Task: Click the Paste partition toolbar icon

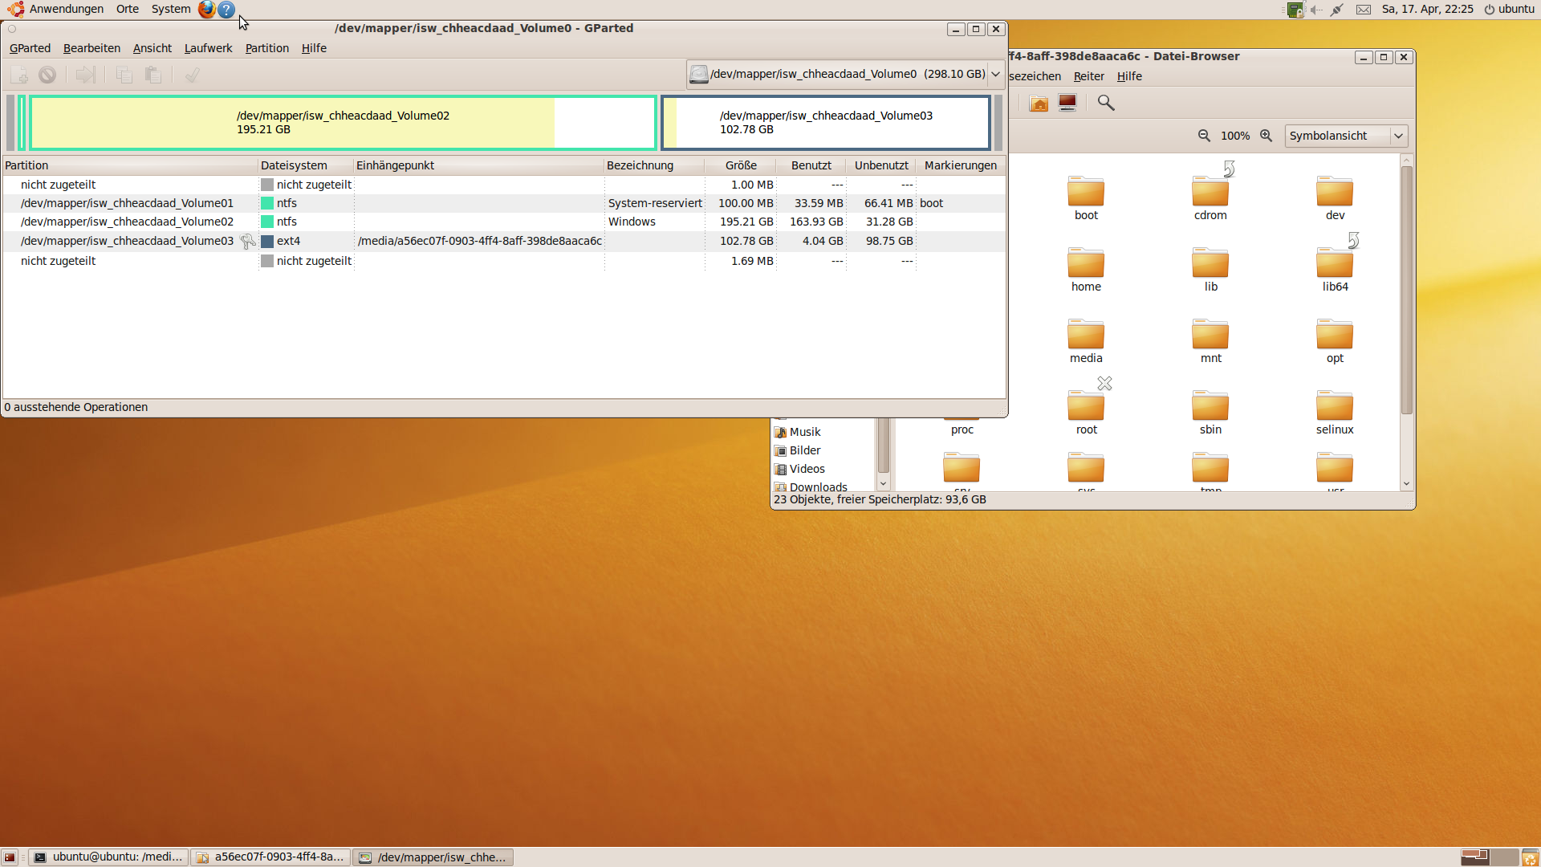Action: tap(152, 75)
